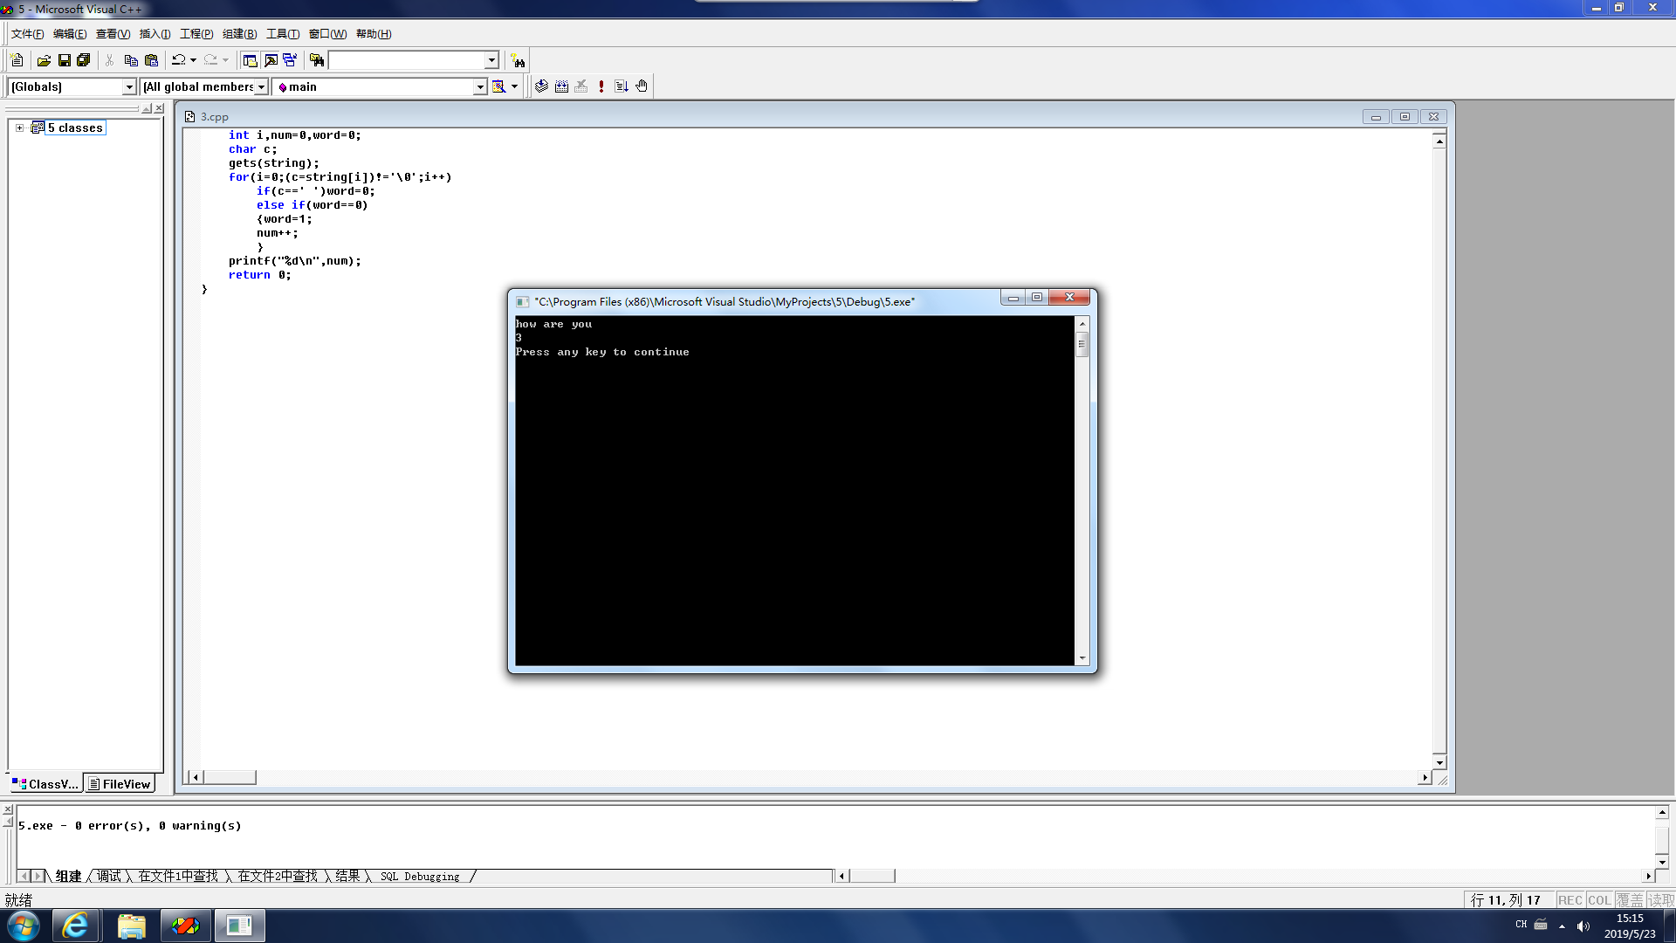Screen dimensions: 1676x943
Task: Switch to the FileView tab
Action: [120, 784]
